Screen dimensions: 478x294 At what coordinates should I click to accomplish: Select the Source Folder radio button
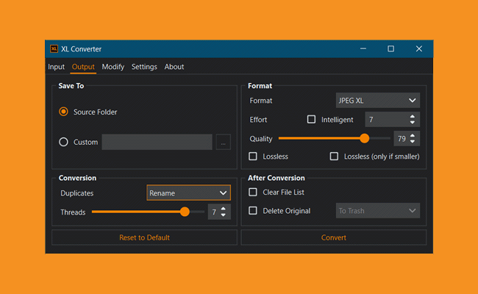click(63, 112)
